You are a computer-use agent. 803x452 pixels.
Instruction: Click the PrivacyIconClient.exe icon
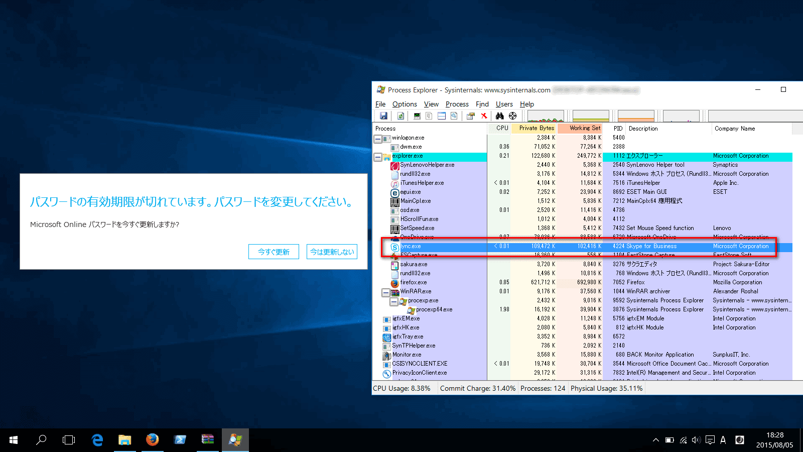(x=387, y=373)
